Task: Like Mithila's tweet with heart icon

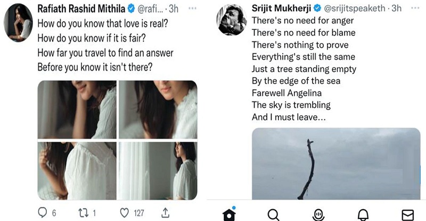Action: click(126, 213)
